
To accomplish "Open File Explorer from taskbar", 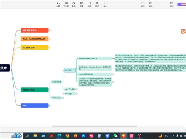I will pos(35,136).
